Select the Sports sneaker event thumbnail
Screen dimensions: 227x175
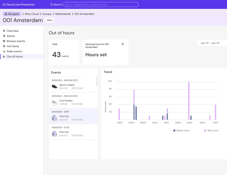(54, 87)
